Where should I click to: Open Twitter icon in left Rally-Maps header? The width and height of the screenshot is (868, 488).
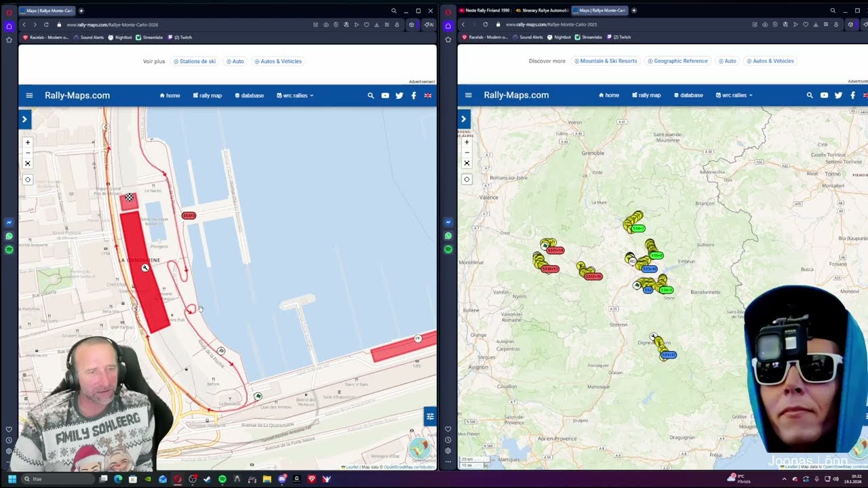[399, 96]
